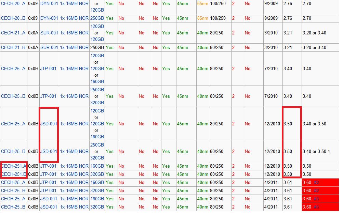Open JTP-001 in the CECH-251.B row

click(48, 174)
